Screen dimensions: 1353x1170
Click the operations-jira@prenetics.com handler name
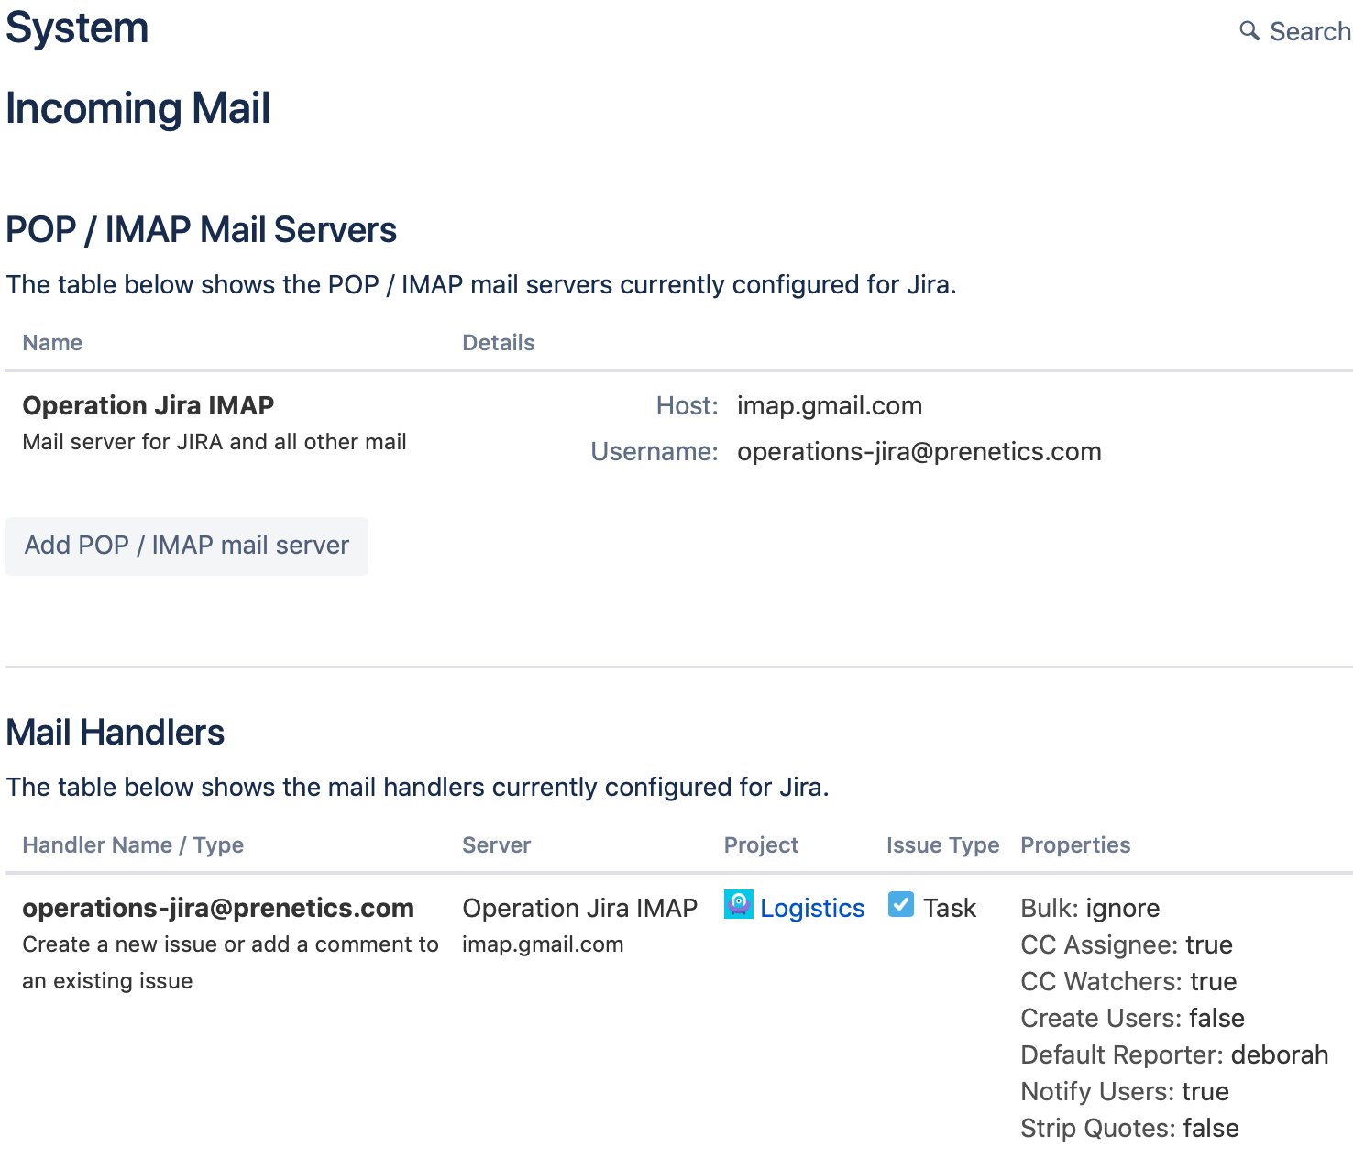point(218,908)
